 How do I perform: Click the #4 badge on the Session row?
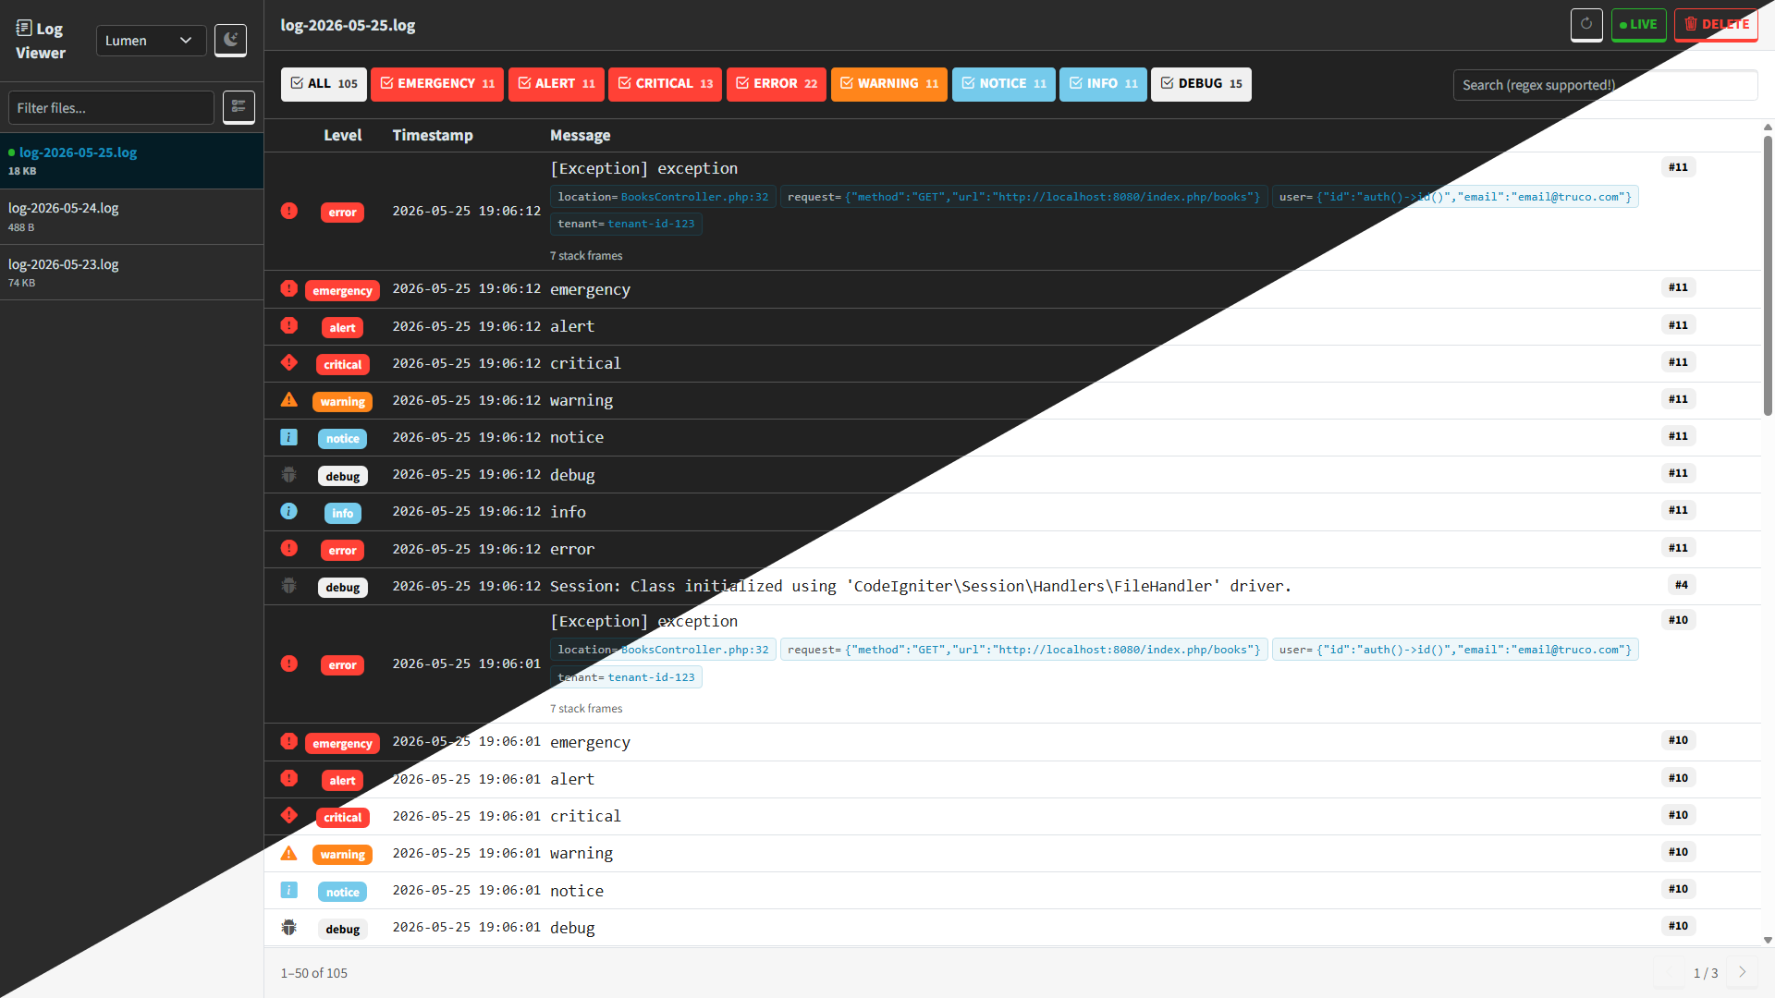(1682, 585)
